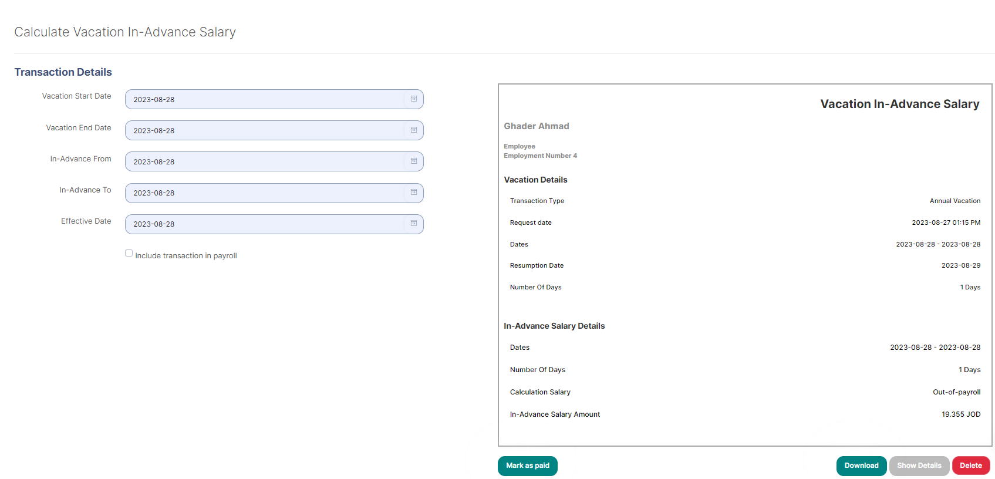Click Employment Number 4 text
The image size is (995, 479).
coord(541,156)
